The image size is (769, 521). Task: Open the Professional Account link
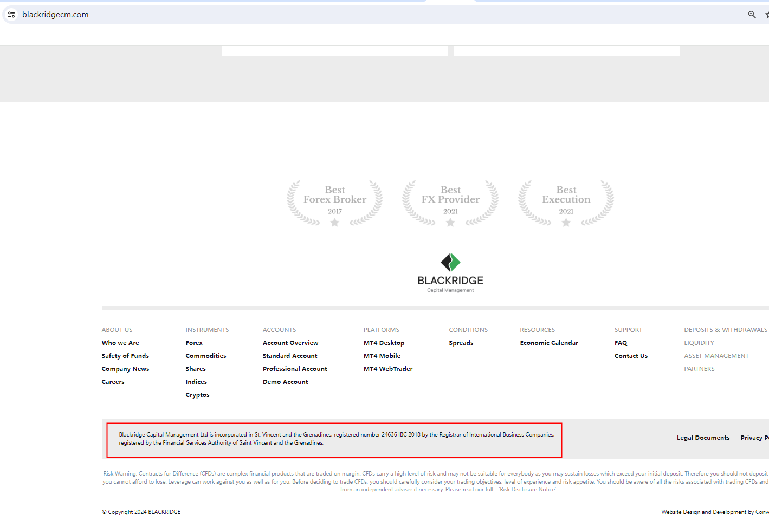tap(295, 369)
